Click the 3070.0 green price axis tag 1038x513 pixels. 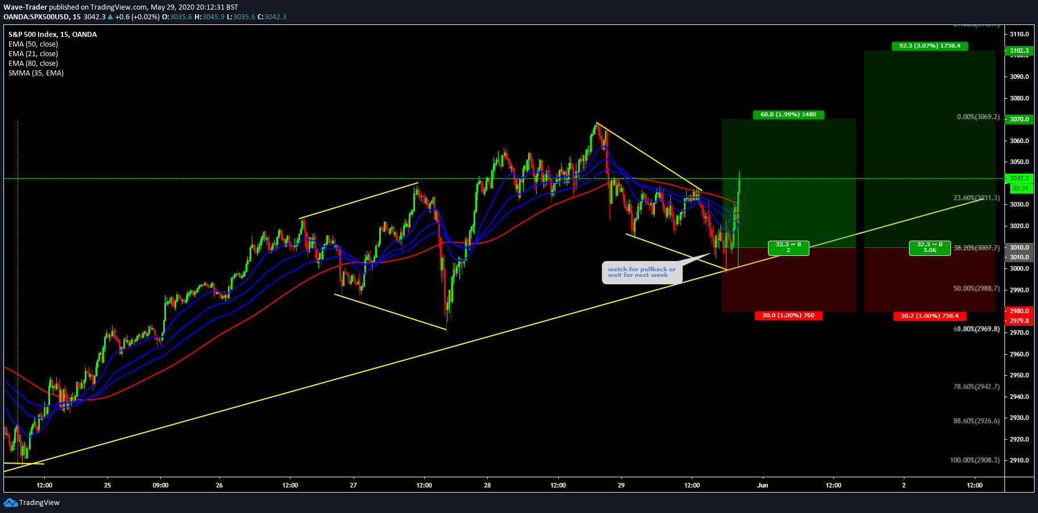pos(1019,120)
